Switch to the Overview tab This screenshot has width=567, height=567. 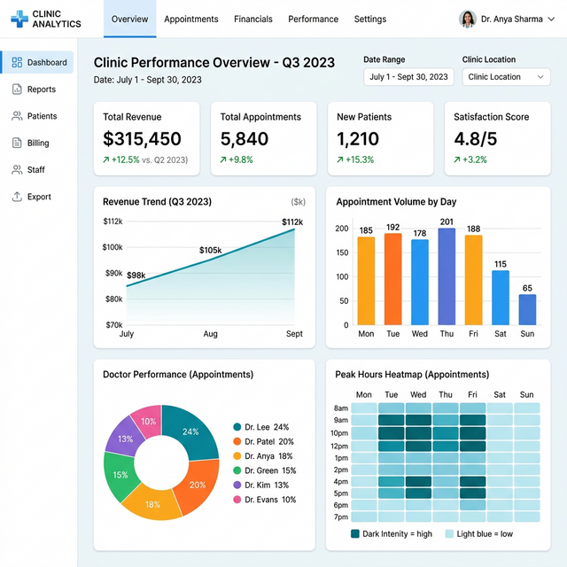pos(130,19)
